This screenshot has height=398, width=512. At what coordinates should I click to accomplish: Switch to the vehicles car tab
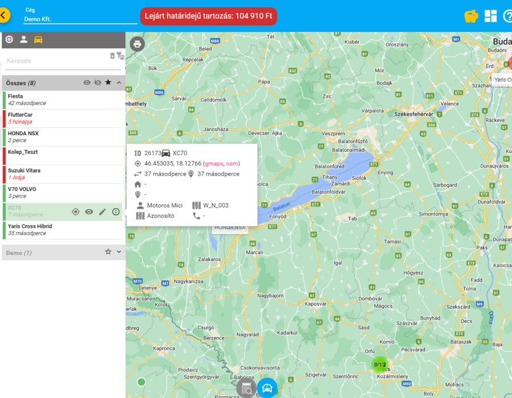tap(38, 39)
